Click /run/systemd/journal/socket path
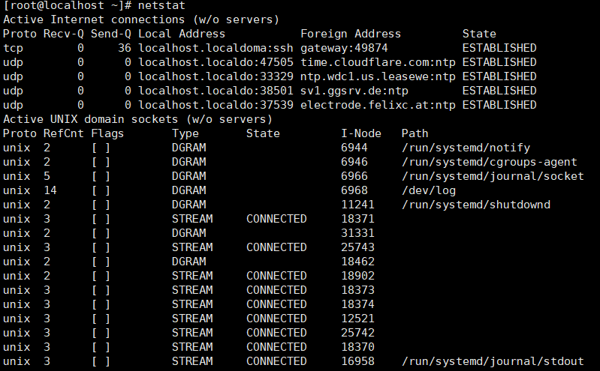The image size is (600, 371). (x=493, y=176)
